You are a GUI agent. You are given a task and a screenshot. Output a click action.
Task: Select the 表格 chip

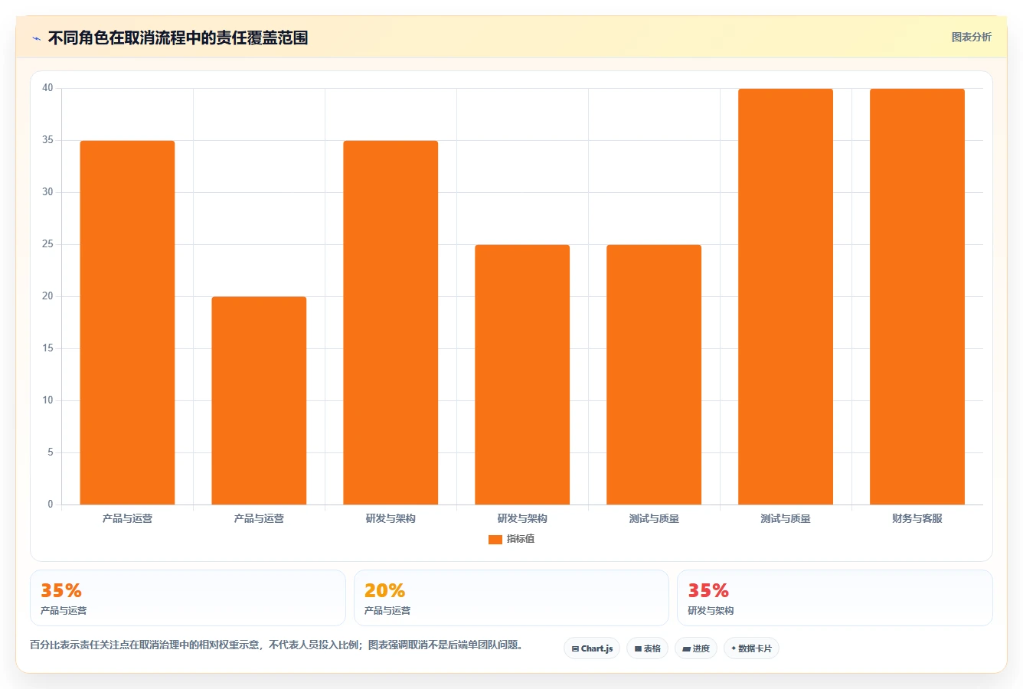tap(647, 648)
